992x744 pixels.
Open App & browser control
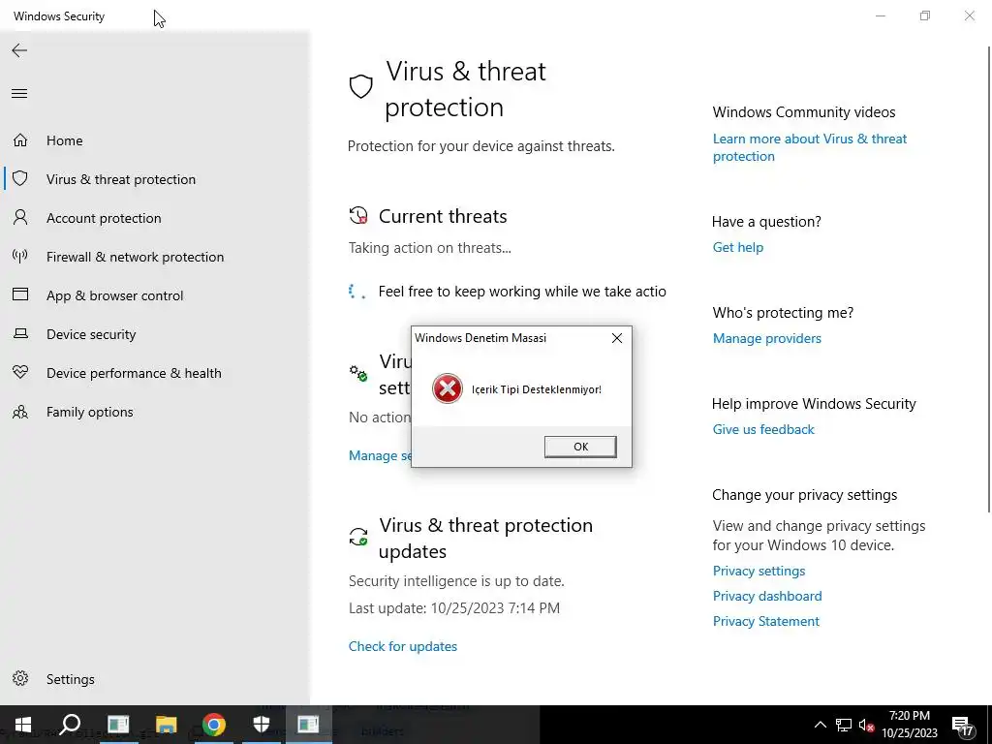114,295
